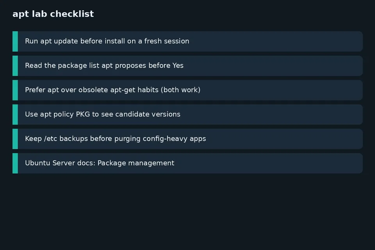Click teal bar next to 'Keep /etc backups'
The image size is (375, 250).
coord(15,139)
